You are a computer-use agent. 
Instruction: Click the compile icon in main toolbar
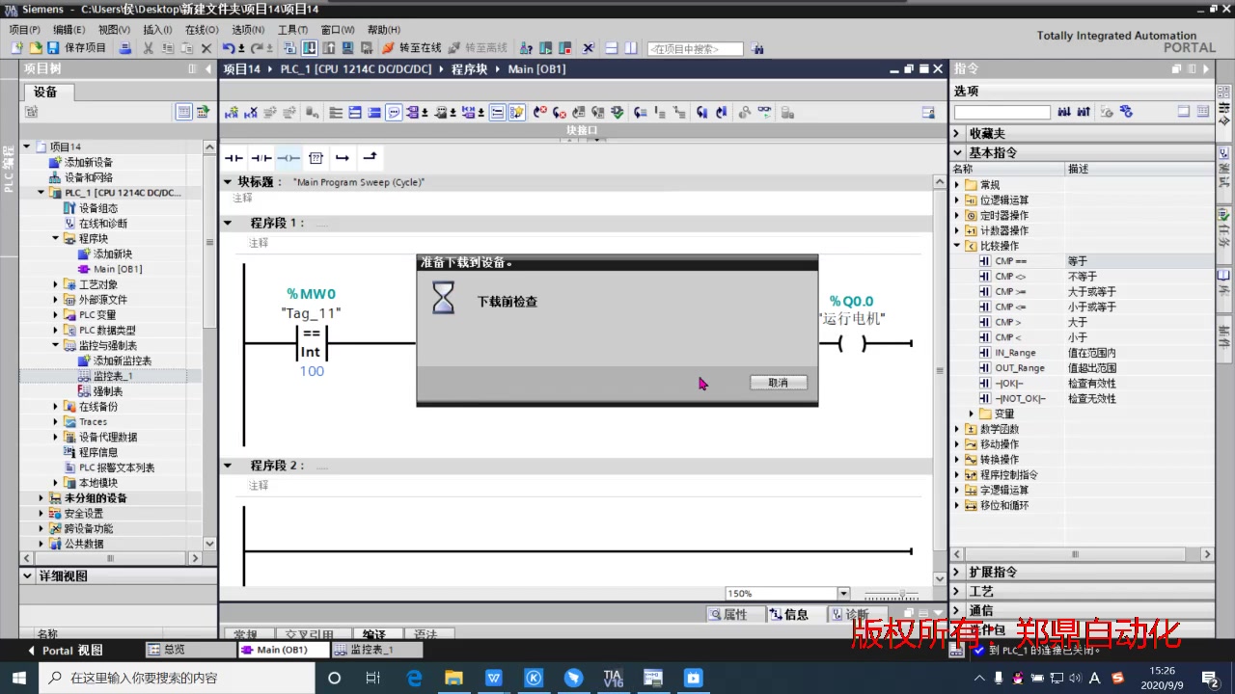pyautogui.click(x=290, y=47)
